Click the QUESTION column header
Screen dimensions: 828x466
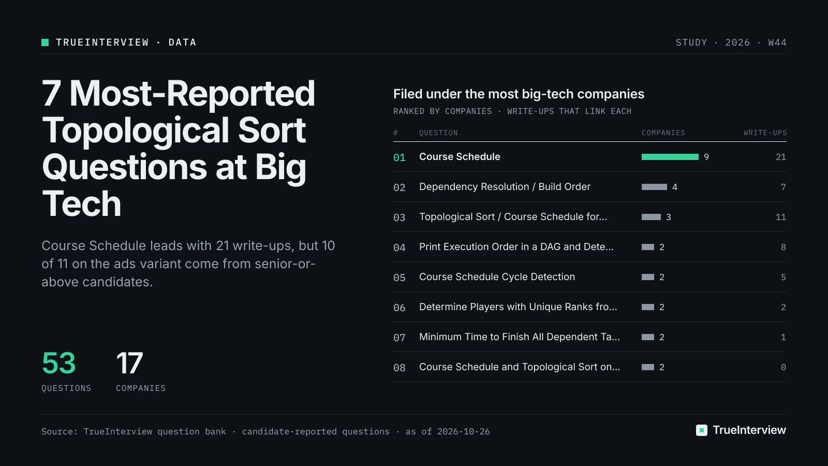pyautogui.click(x=438, y=133)
